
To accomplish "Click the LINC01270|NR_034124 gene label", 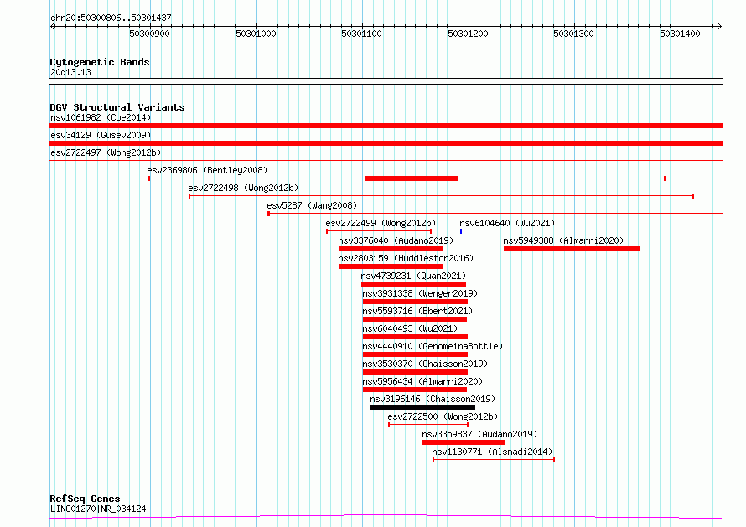I will pos(98,509).
